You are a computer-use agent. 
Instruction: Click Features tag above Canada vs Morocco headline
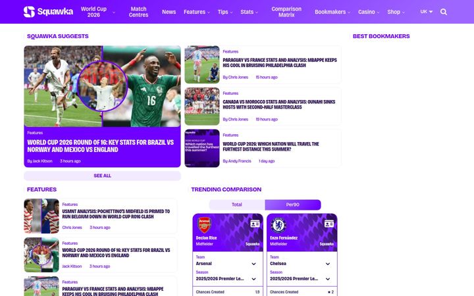point(230,93)
